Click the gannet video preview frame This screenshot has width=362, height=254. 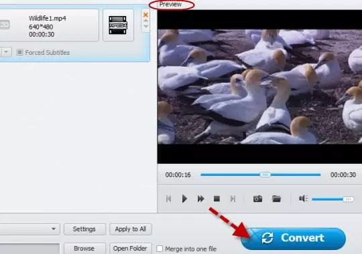coord(259,87)
